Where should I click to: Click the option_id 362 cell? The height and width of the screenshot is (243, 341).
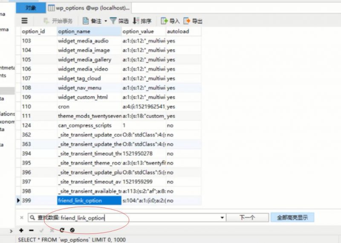point(39,135)
